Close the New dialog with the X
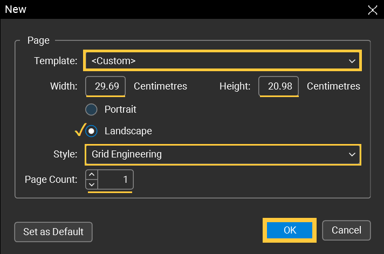This screenshot has width=384, height=254. coord(373,10)
